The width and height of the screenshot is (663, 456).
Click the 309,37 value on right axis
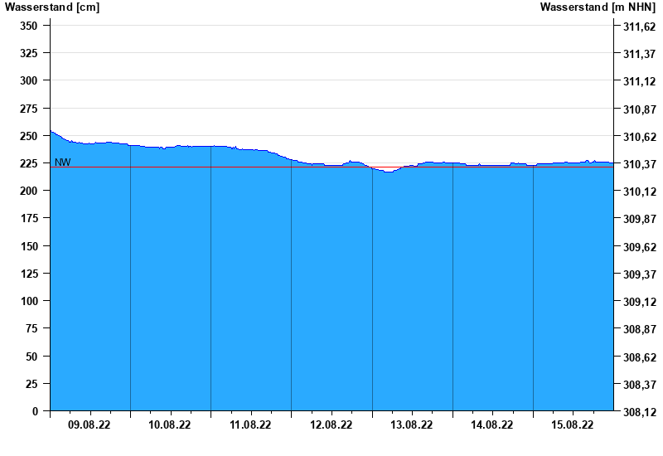(x=639, y=274)
